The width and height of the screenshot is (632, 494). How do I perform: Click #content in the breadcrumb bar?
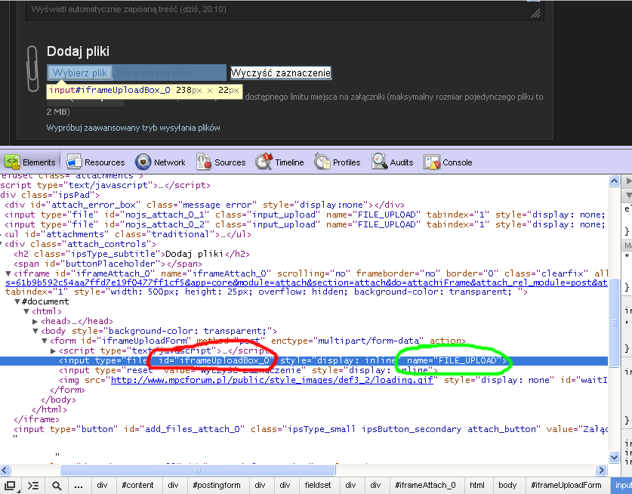[x=137, y=485]
